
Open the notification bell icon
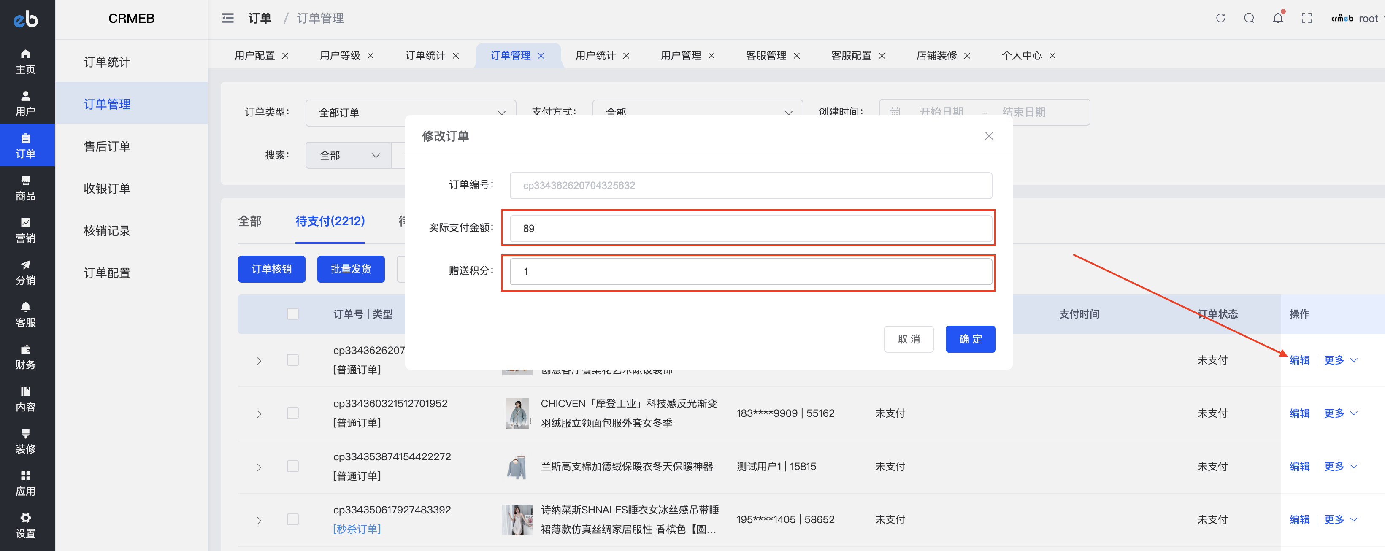1277,18
